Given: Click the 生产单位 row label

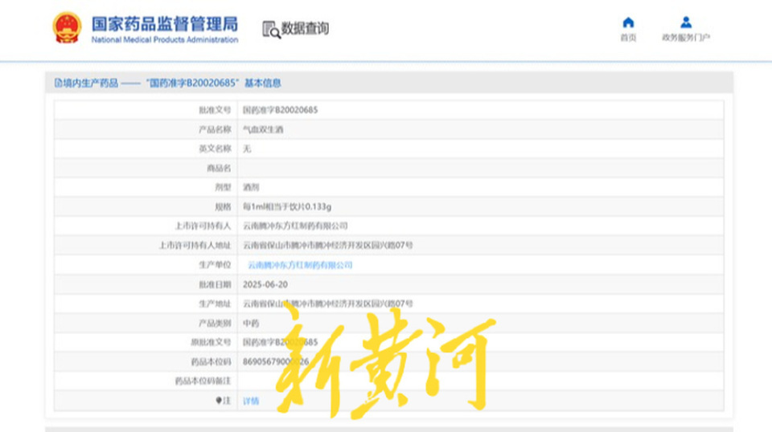Looking at the screenshot, I should pos(215,265).
